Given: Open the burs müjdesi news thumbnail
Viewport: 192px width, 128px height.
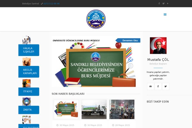Looking at the screenshot, I should click(66, 109).
